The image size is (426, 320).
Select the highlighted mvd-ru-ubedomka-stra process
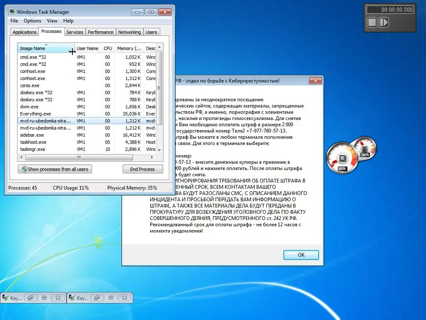pos(87,121)
